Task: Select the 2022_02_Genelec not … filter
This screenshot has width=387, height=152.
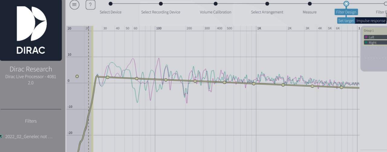Action: tap(29, 137)
